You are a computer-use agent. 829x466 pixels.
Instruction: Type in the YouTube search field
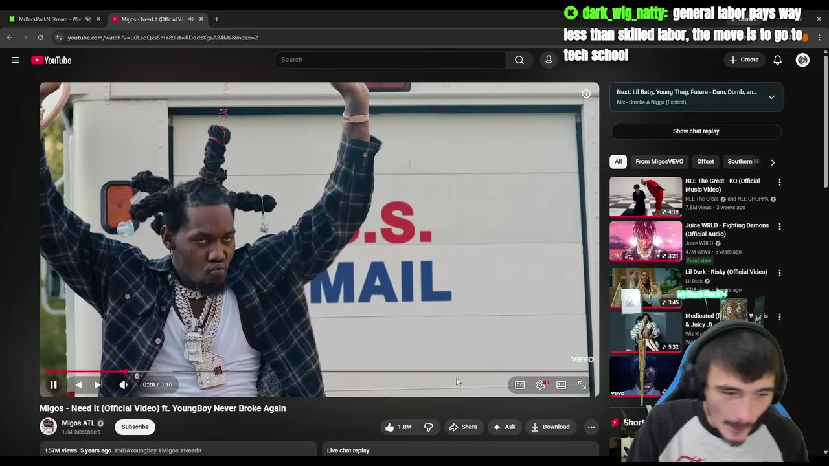390,60
